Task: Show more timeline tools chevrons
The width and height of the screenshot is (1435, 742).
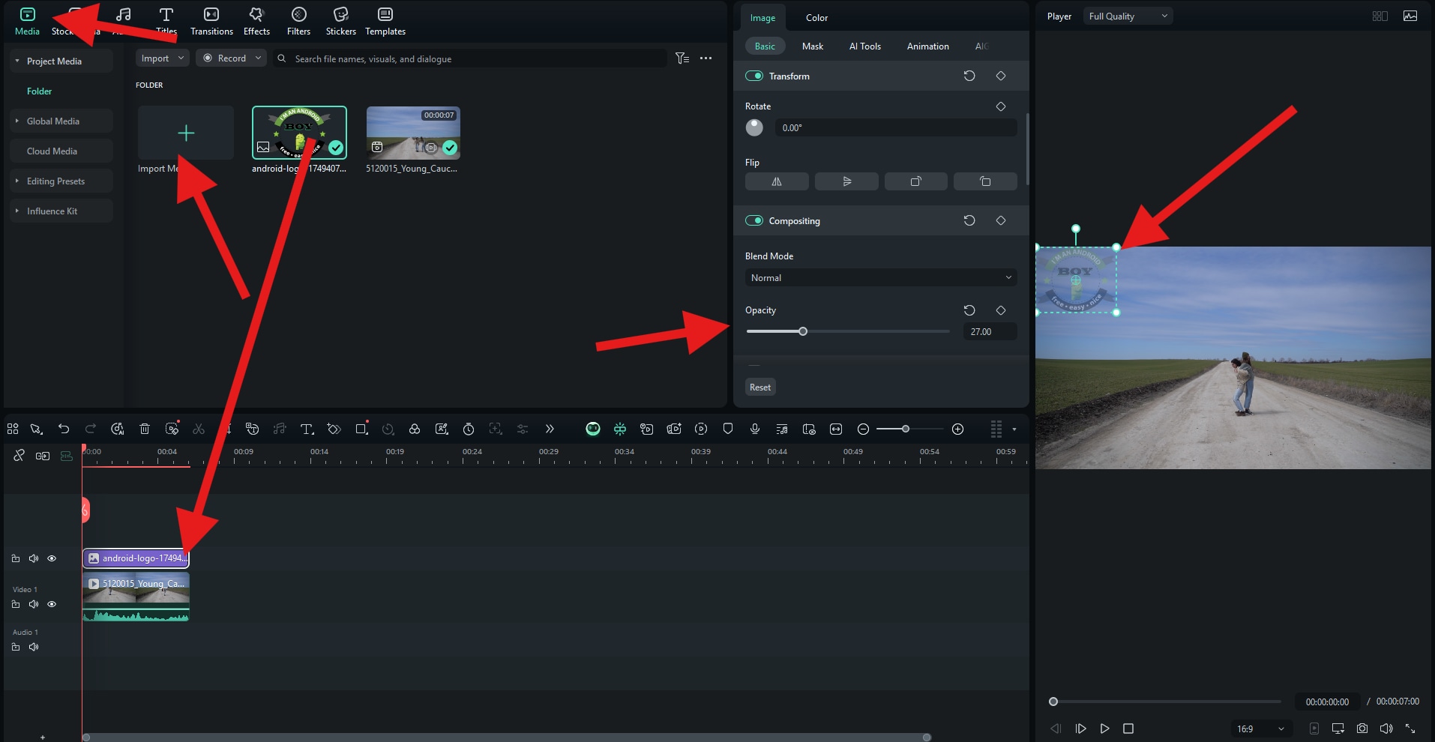Action: point(550,429)
